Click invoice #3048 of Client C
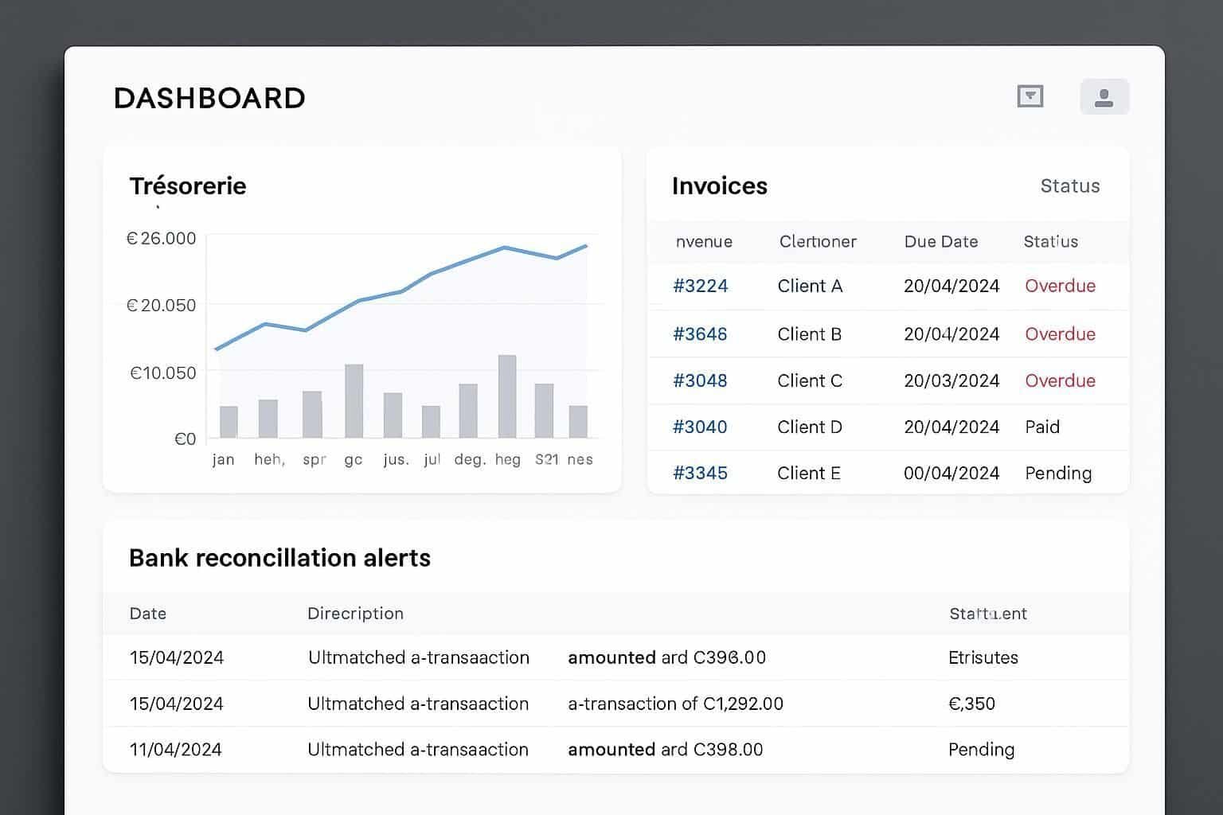 [x=701, y=380]
